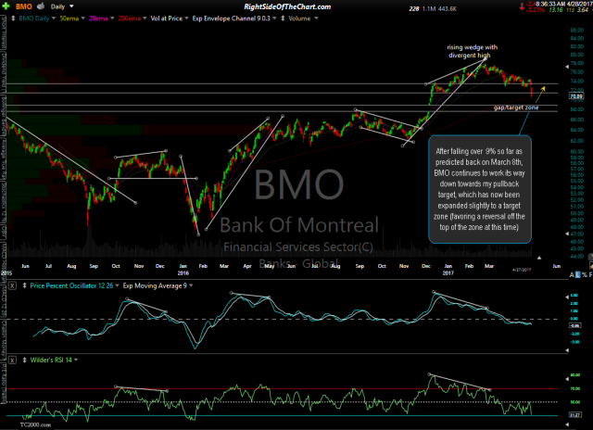Click the red down arrow price-change indicator

[x=522, y=6]
